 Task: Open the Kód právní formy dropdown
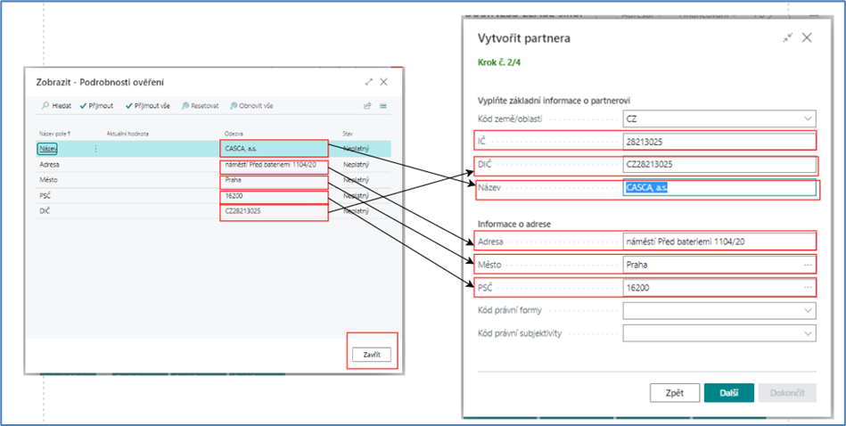808,310
